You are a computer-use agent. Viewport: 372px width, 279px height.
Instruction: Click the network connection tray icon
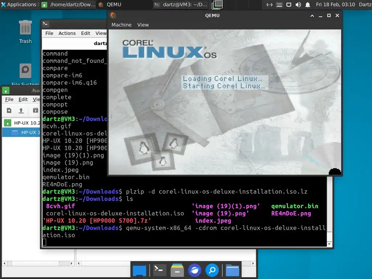pyautogui.click(x=270, y=4)
